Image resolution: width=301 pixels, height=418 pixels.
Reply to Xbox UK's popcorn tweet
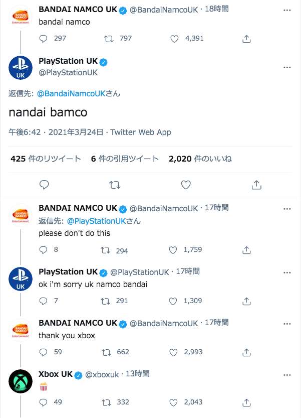pos(43,402)
